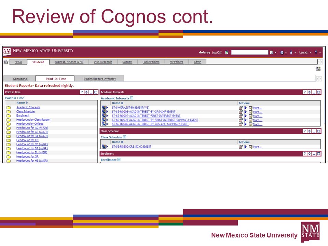The width and height of the screenshot is (328, 246).
Task: Open ST-SS-R0007-ACAD-INTEREST-FIRST-INTEREST-EVENT report
Action: coord(146,116)
